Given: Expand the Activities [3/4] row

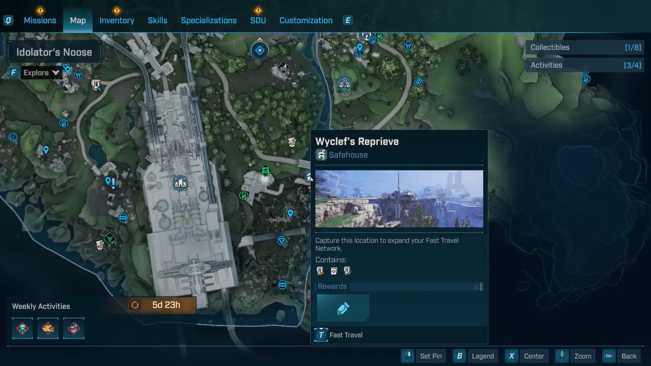Looking at the screenshot, I should pyautogui.click(x=585, y=65).
